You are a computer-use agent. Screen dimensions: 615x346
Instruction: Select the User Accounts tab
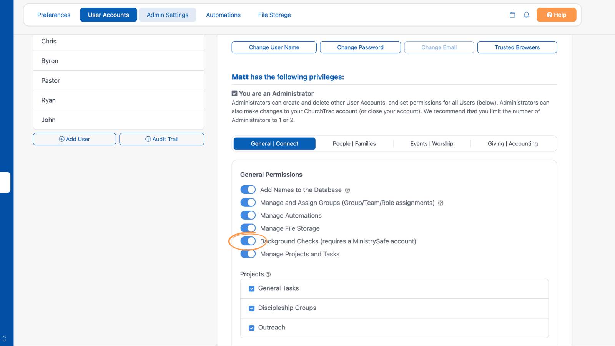tap(108, 15)
